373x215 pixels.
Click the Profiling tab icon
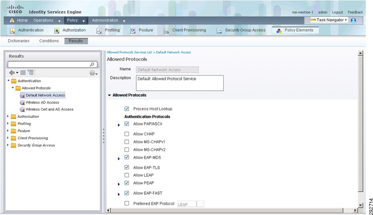(99, 31)
